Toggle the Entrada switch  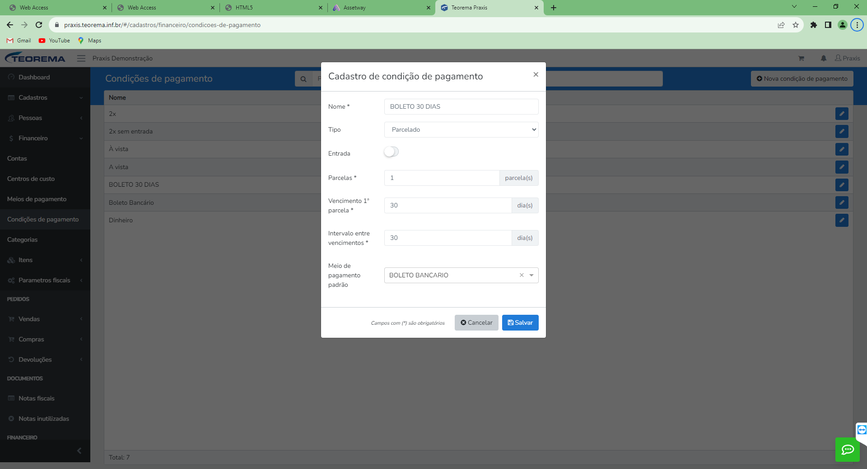click(x=391, y=152)
